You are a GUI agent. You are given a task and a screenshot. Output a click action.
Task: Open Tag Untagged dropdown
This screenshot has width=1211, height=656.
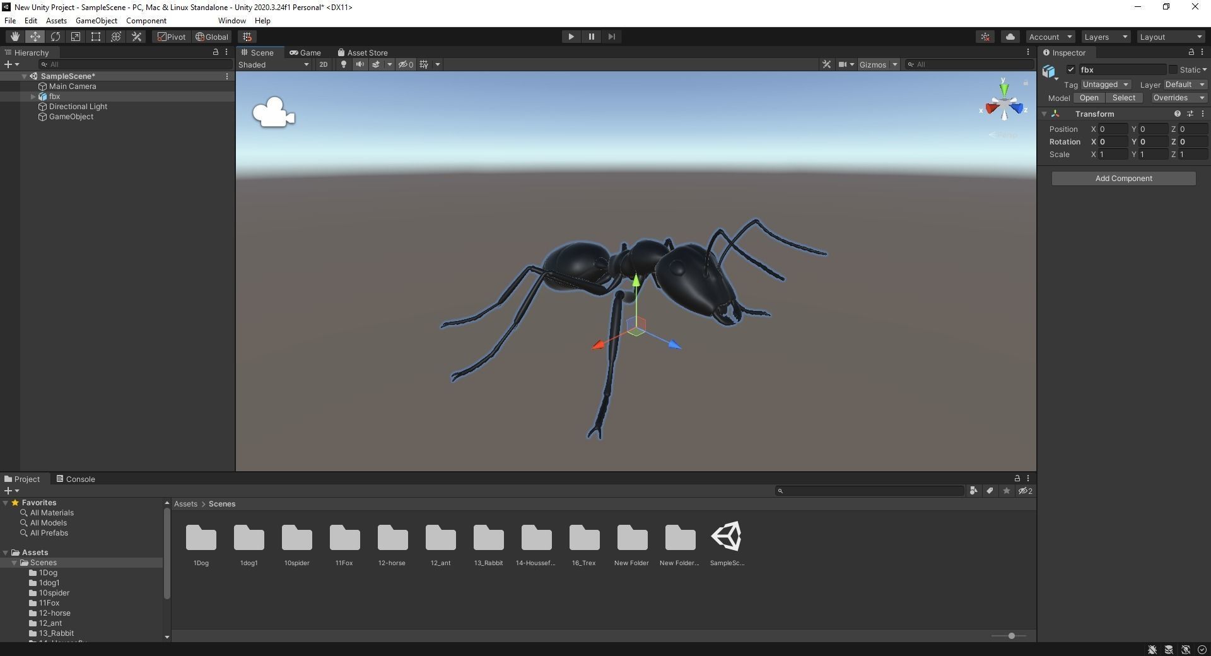tap(1106, 85)
